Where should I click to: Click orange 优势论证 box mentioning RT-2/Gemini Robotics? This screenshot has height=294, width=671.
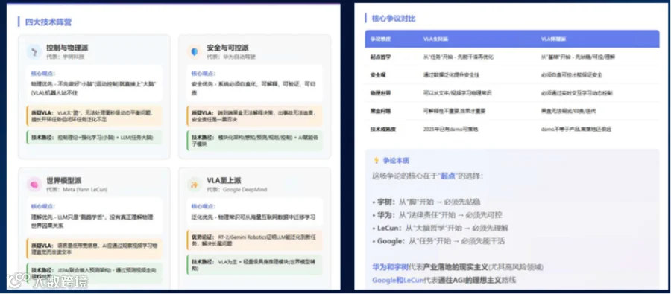click(x=255, y=240)
